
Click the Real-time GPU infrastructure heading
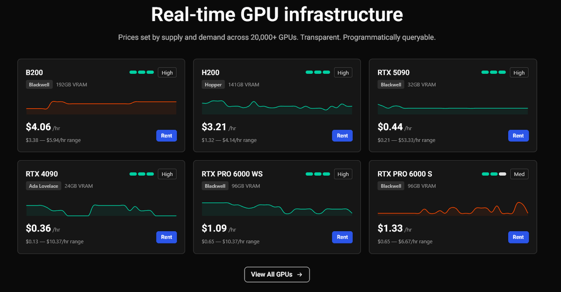277,14
